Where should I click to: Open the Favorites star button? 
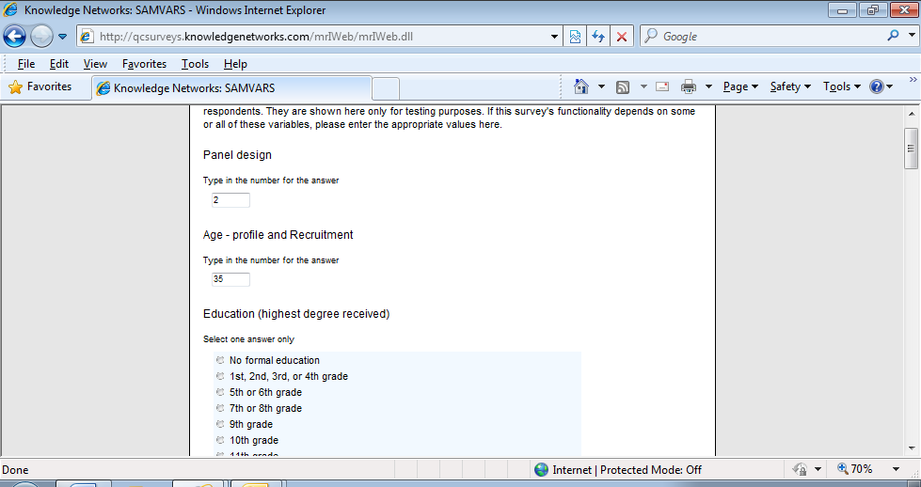pos(40,86)
